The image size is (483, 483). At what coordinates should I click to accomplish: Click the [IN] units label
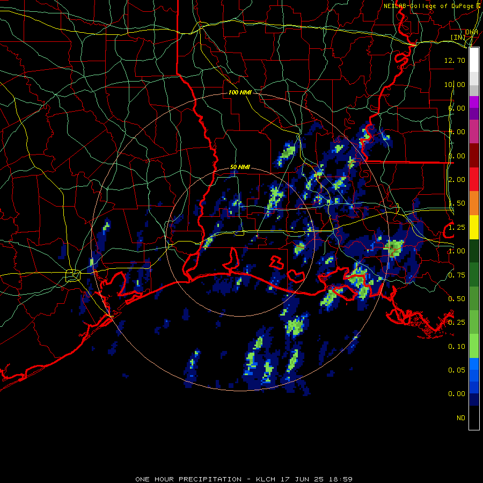coord(458,37)
